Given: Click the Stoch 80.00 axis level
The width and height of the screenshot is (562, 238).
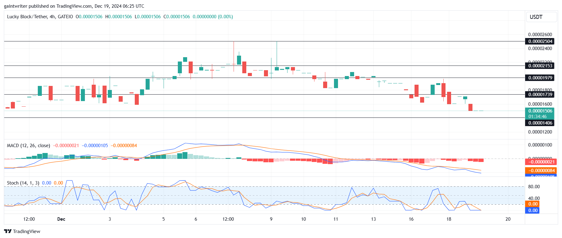Looking at the screenshot, I should pos(534,187).
